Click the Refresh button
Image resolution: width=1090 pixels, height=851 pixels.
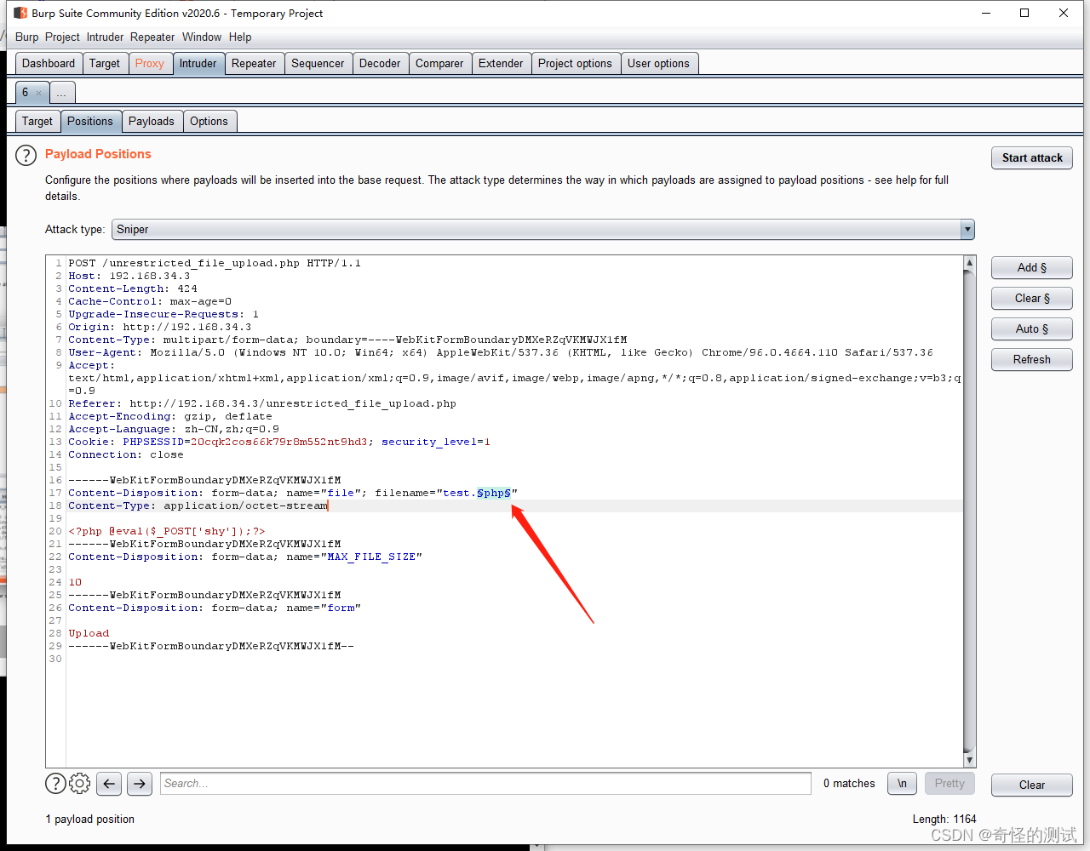click(x=1032, y=360)
